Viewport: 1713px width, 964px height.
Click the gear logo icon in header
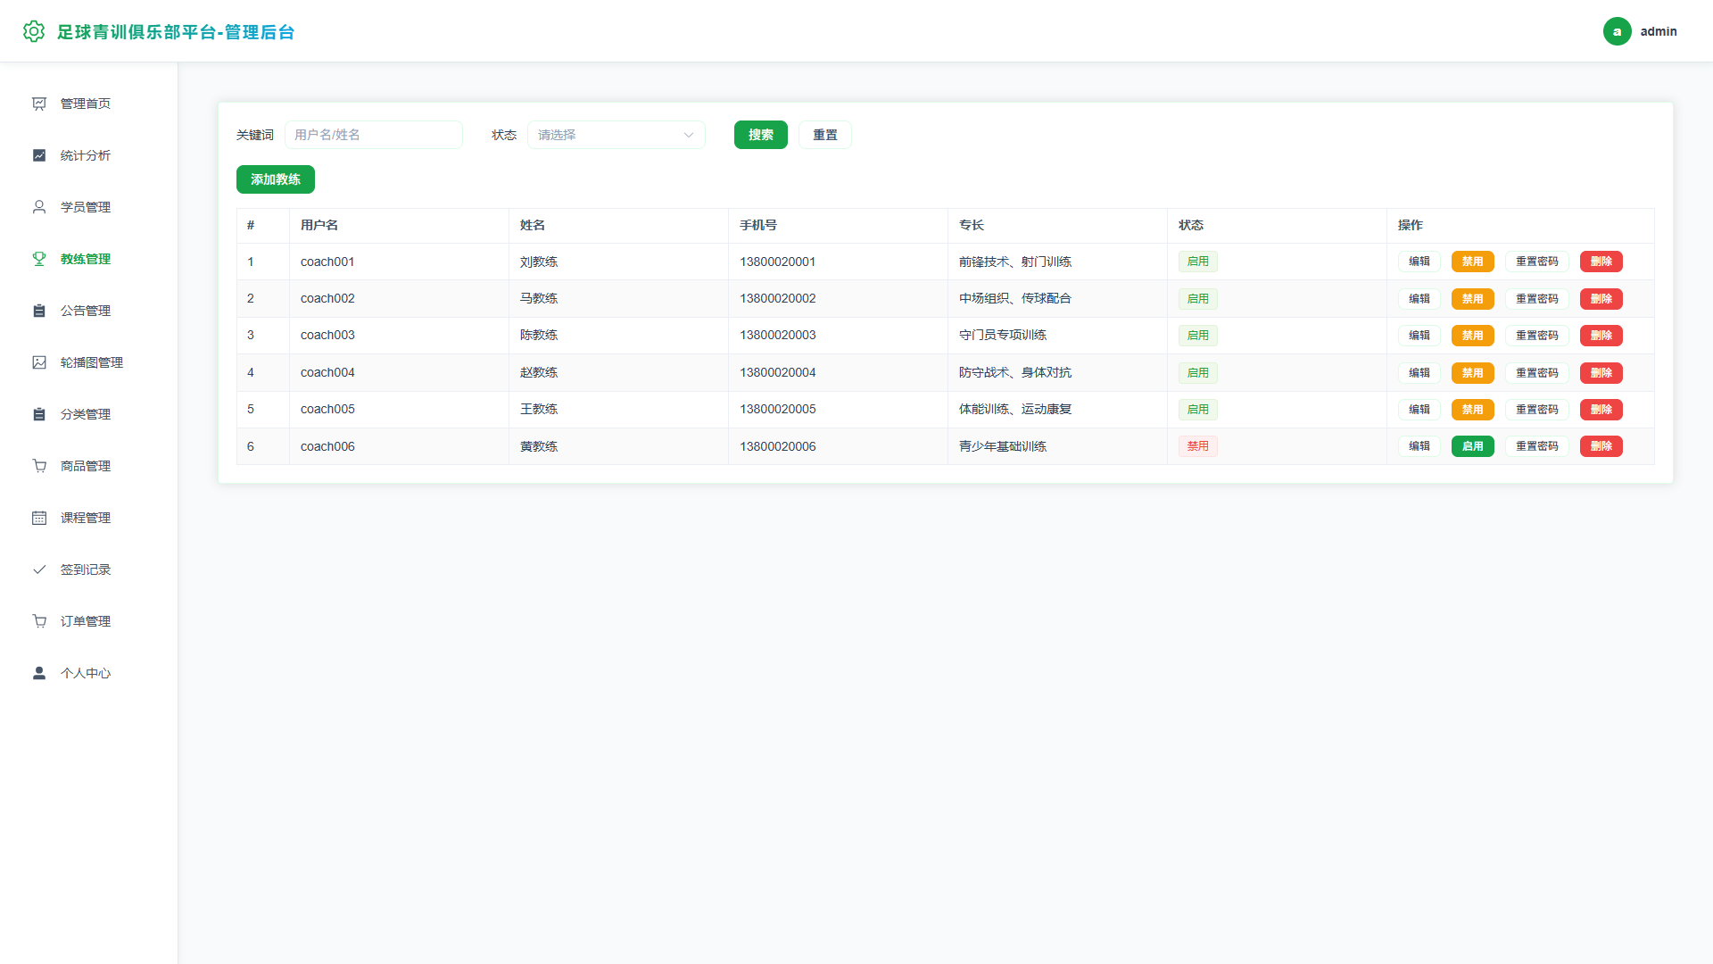click(x=34, y=31)
